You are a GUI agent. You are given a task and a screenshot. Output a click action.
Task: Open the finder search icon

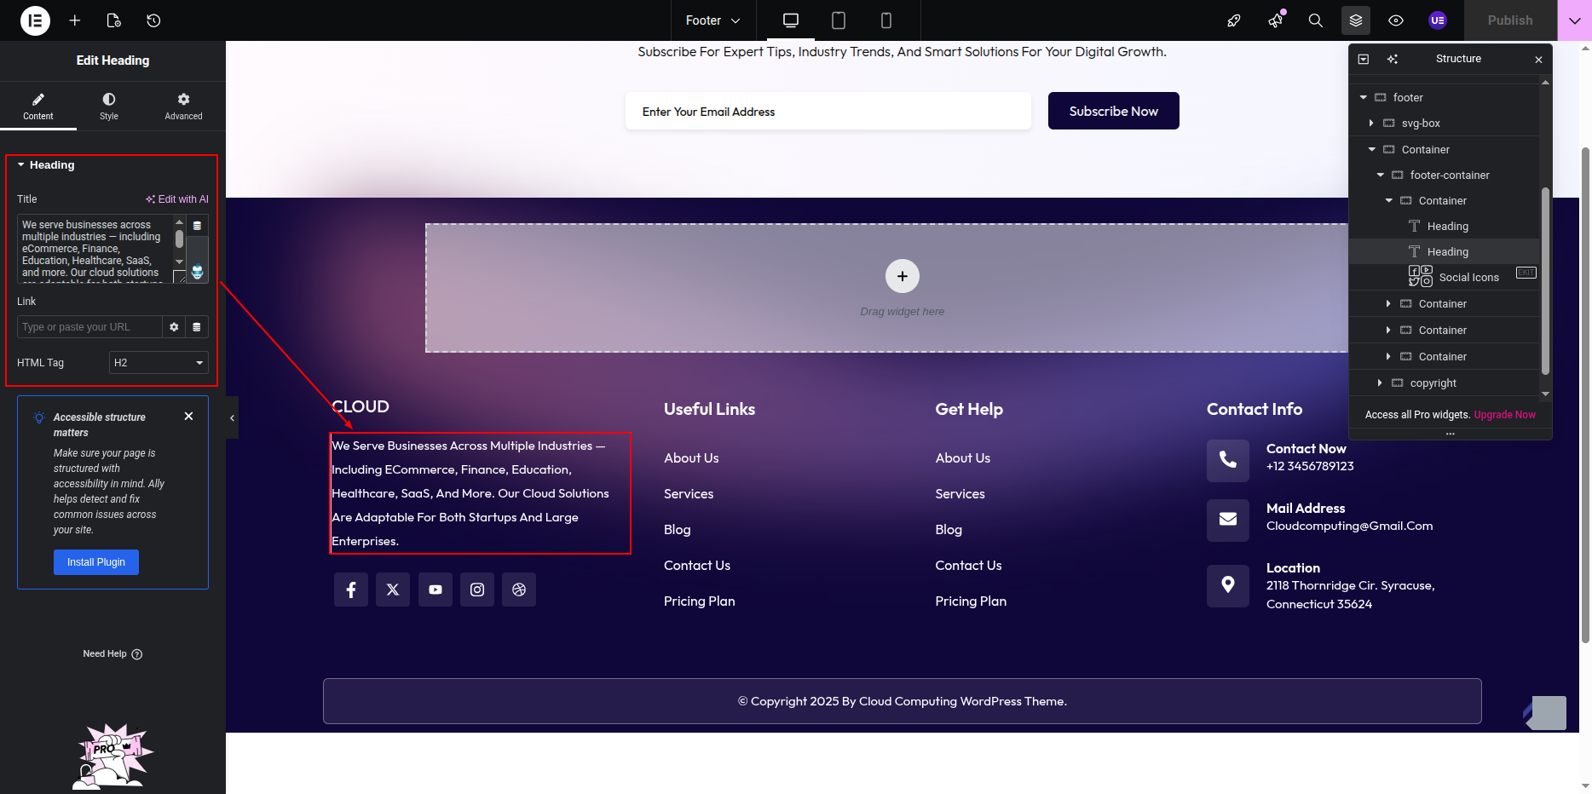pyautogui.click(x=1316, y=20)
